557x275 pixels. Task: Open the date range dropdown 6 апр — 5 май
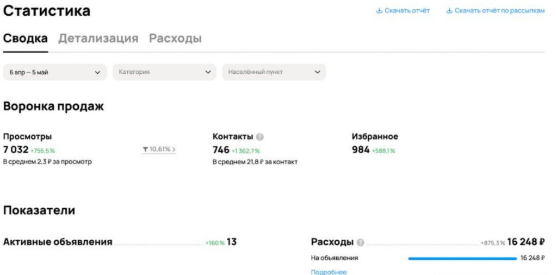[x=55, y=72]
